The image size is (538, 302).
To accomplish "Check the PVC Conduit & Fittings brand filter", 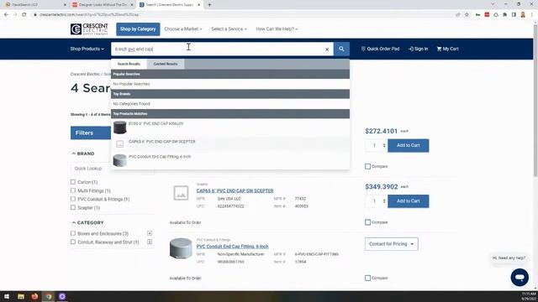I will tap(73, 199).
